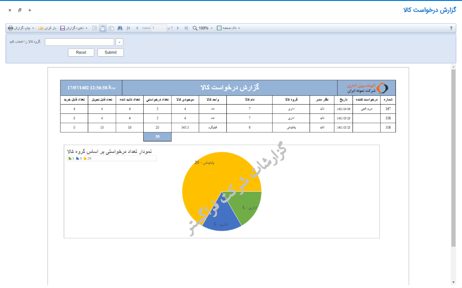Select the print report (چاپ گزارش) icon
Image resolution: width=462 pixels, height=288 pixels.
point(10,28)
